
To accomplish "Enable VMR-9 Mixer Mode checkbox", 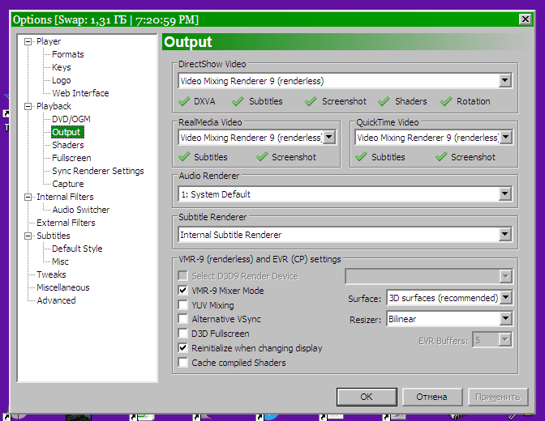I will click(x=182, y=291).
